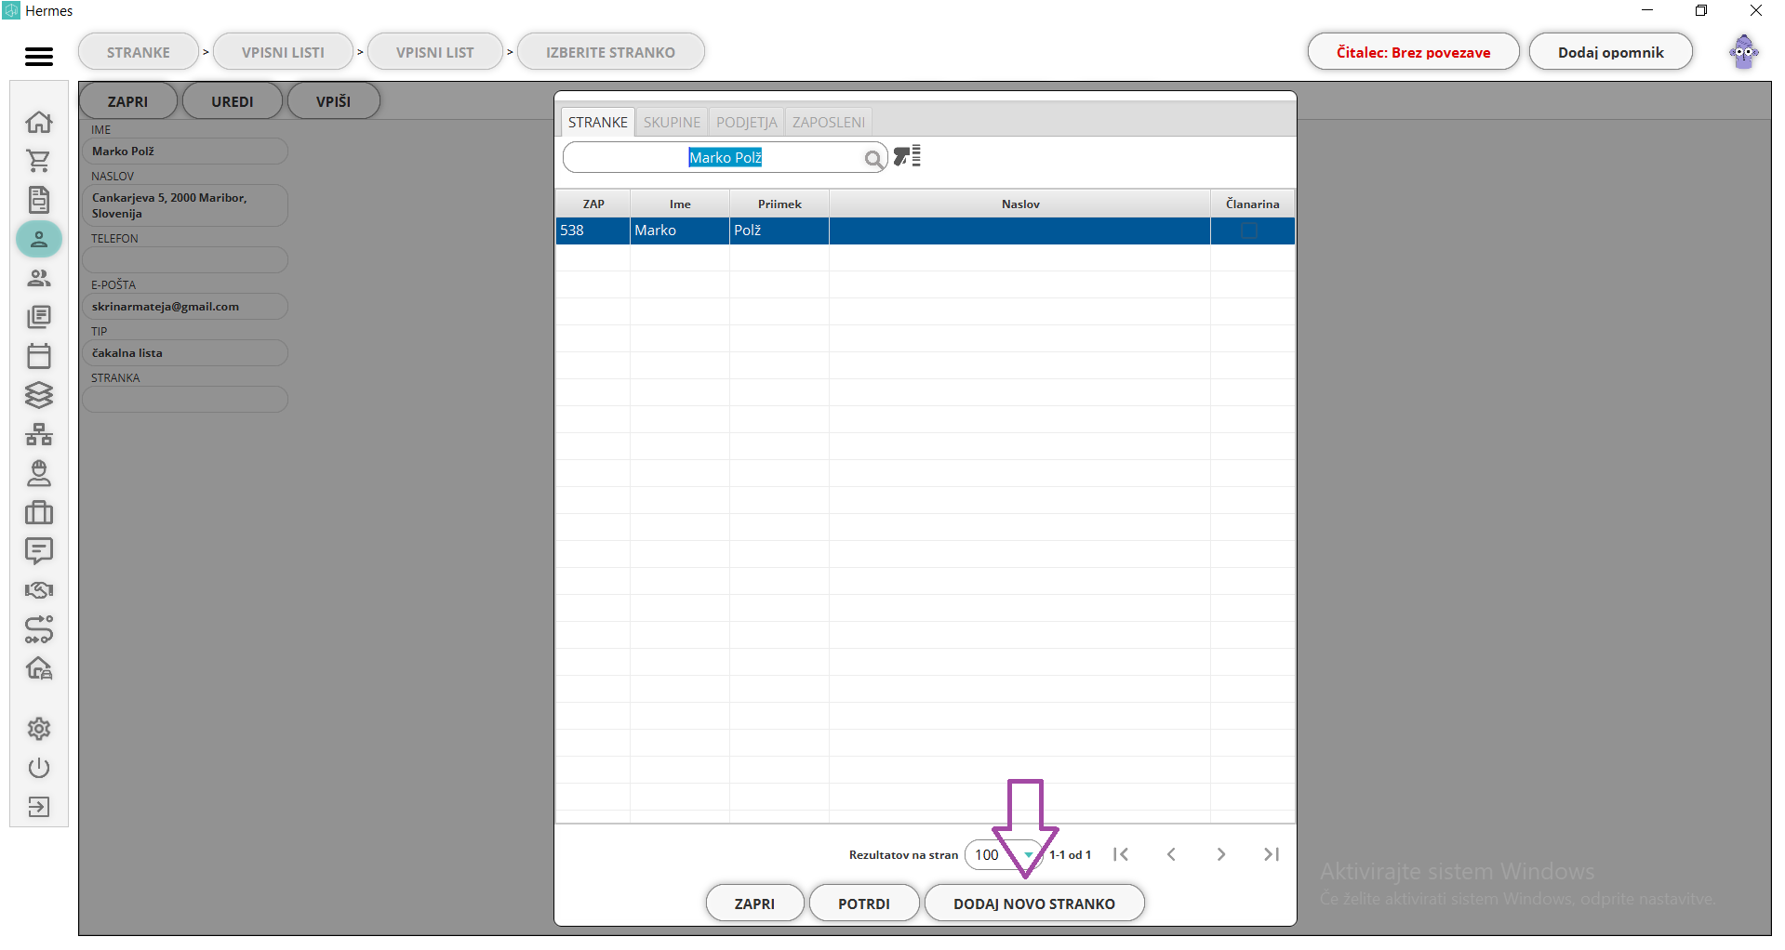This screenshot has width=1785, height=950.
Task: Sort by Naslov column header
Action: (1020, 204)
